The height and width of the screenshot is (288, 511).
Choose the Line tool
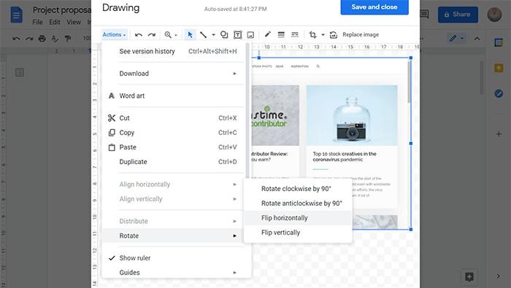click(x=203, y=34)
